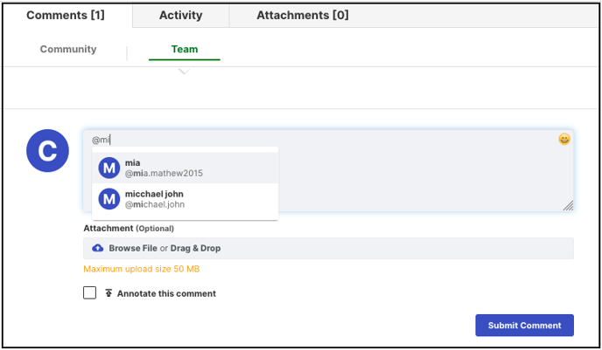Image resolution: width=602 pixels, height=350 pixels.
Task: Select the Comments [1] tab
Action: point(66,16)
